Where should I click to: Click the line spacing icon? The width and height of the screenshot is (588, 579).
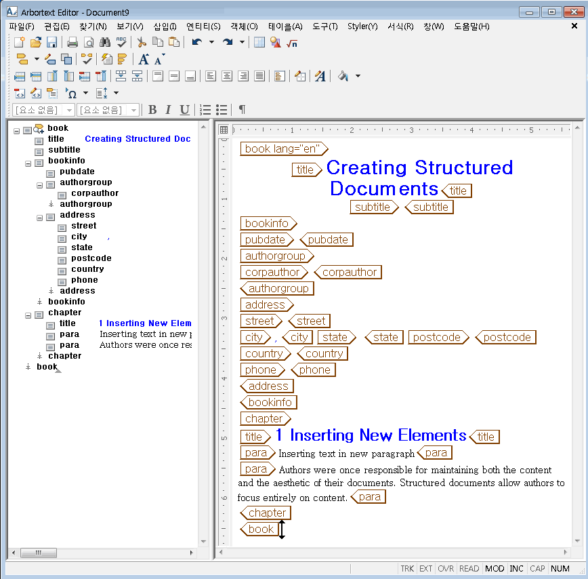click(x=102, y=93)
